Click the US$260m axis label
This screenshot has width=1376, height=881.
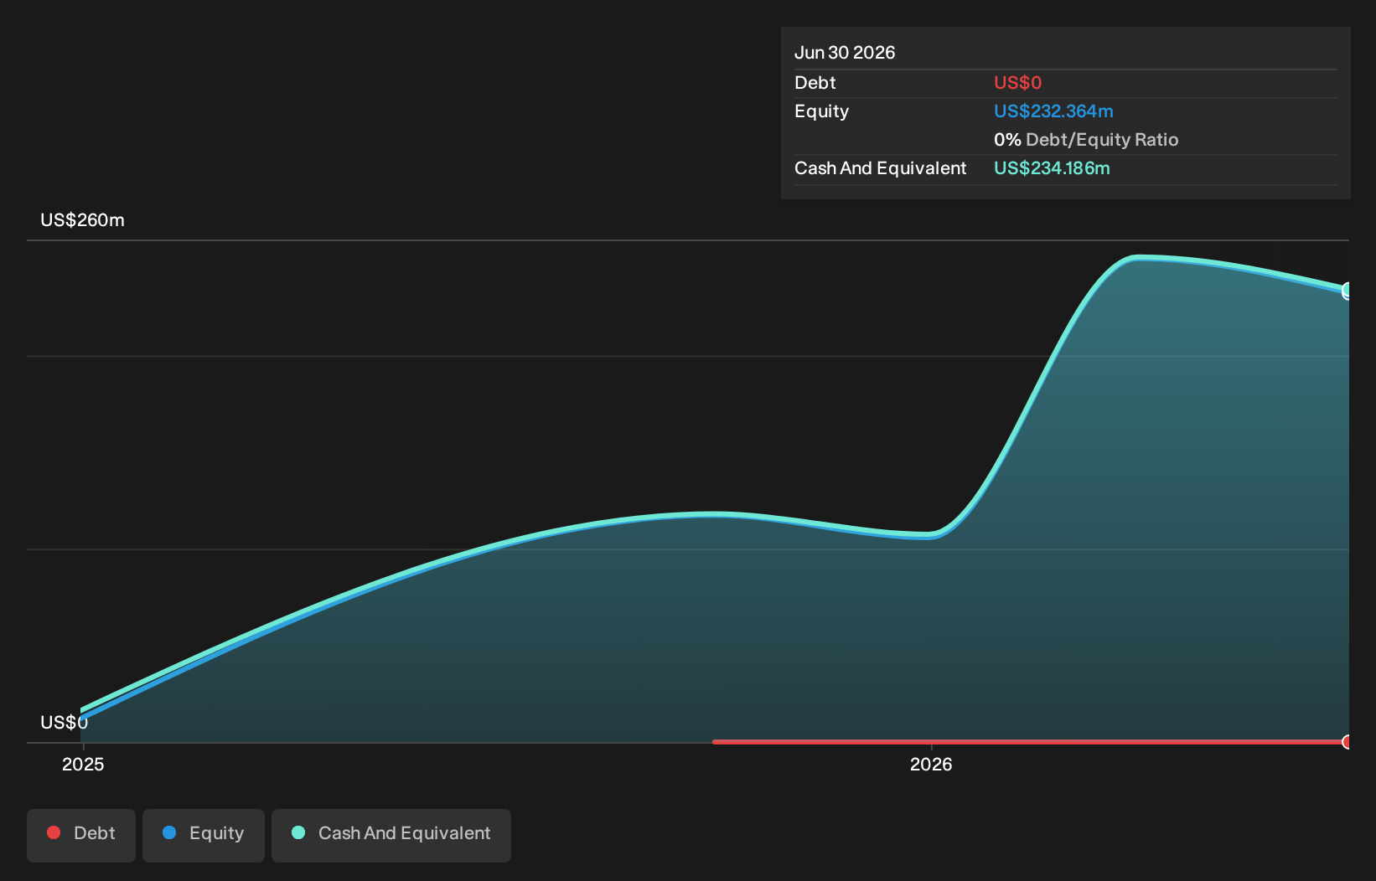point(83,220)
